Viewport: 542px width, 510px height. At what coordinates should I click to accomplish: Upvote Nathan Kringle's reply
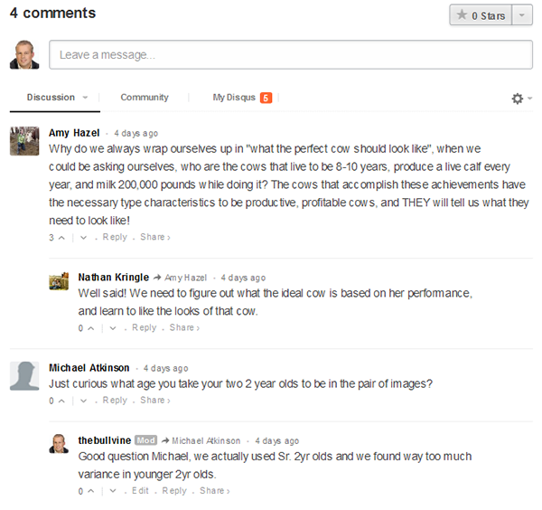pyautogui.click(x=90, y=328)
